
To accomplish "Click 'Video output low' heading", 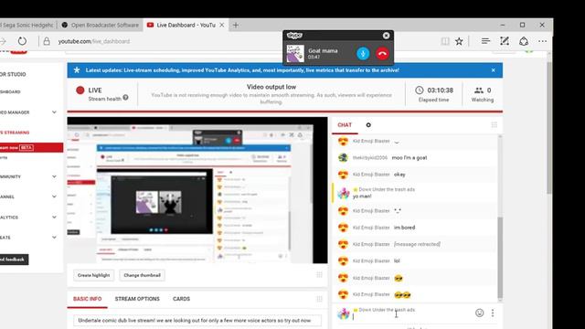I will [x=271, y=87].
